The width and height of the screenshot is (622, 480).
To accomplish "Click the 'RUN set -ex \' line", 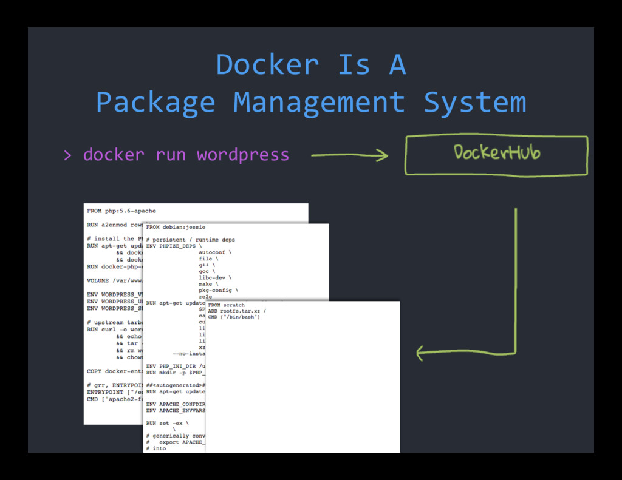I will 168,424.
